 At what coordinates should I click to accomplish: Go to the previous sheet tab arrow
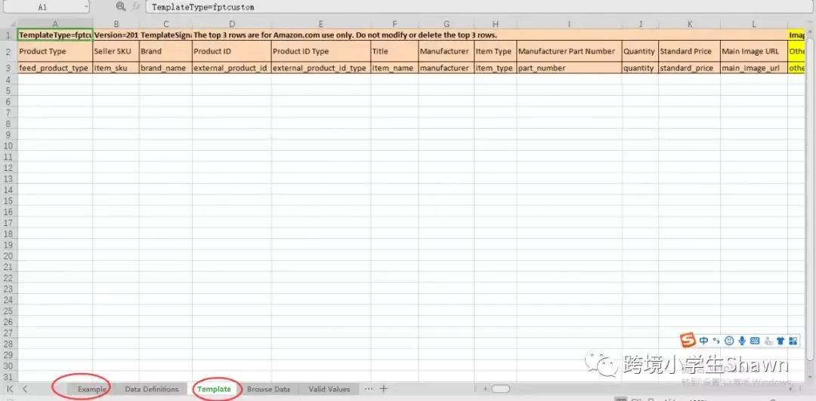click(24, 388)
